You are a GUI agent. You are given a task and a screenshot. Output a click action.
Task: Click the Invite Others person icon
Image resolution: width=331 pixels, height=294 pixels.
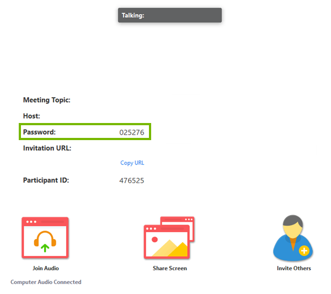293,238
